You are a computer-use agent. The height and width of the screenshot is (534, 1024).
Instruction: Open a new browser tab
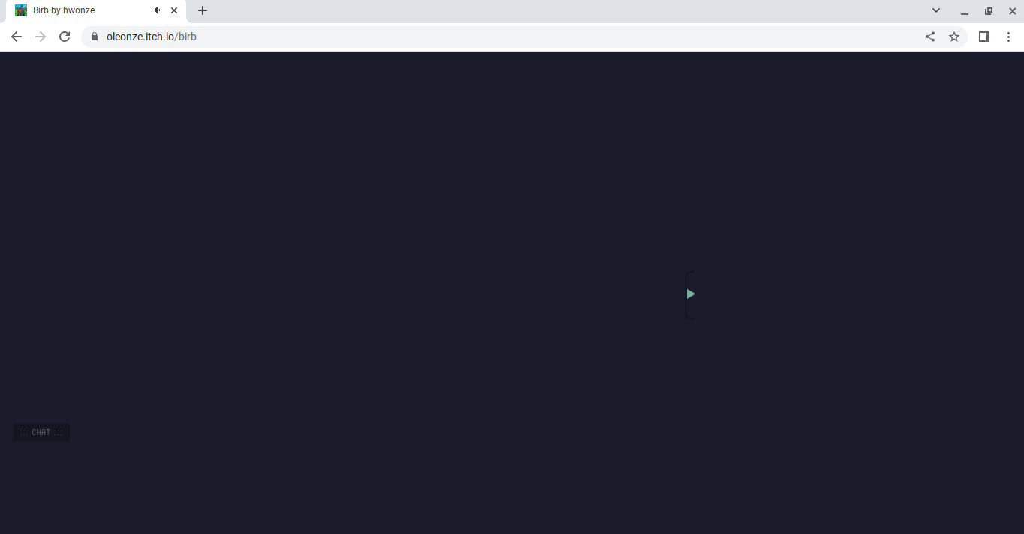[203, 10]
